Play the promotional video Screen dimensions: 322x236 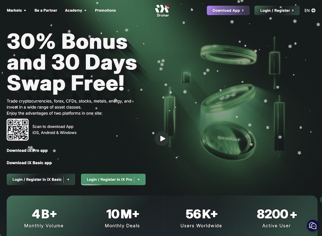(x=162, y=139)
